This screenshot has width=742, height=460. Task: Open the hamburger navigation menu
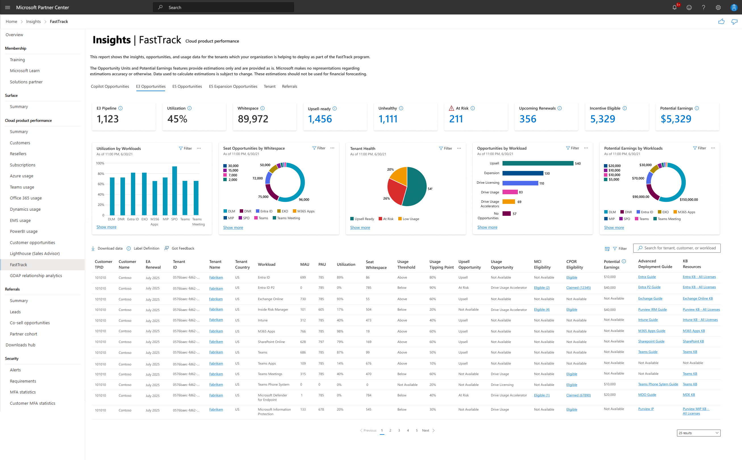8,7
